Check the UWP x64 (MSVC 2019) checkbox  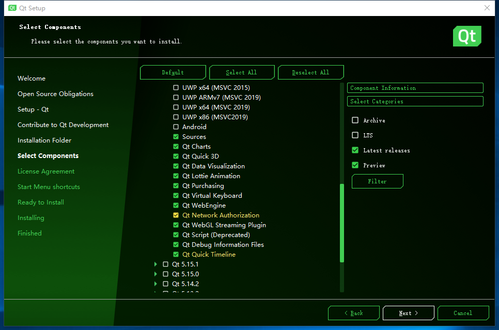tap(176, 107)
